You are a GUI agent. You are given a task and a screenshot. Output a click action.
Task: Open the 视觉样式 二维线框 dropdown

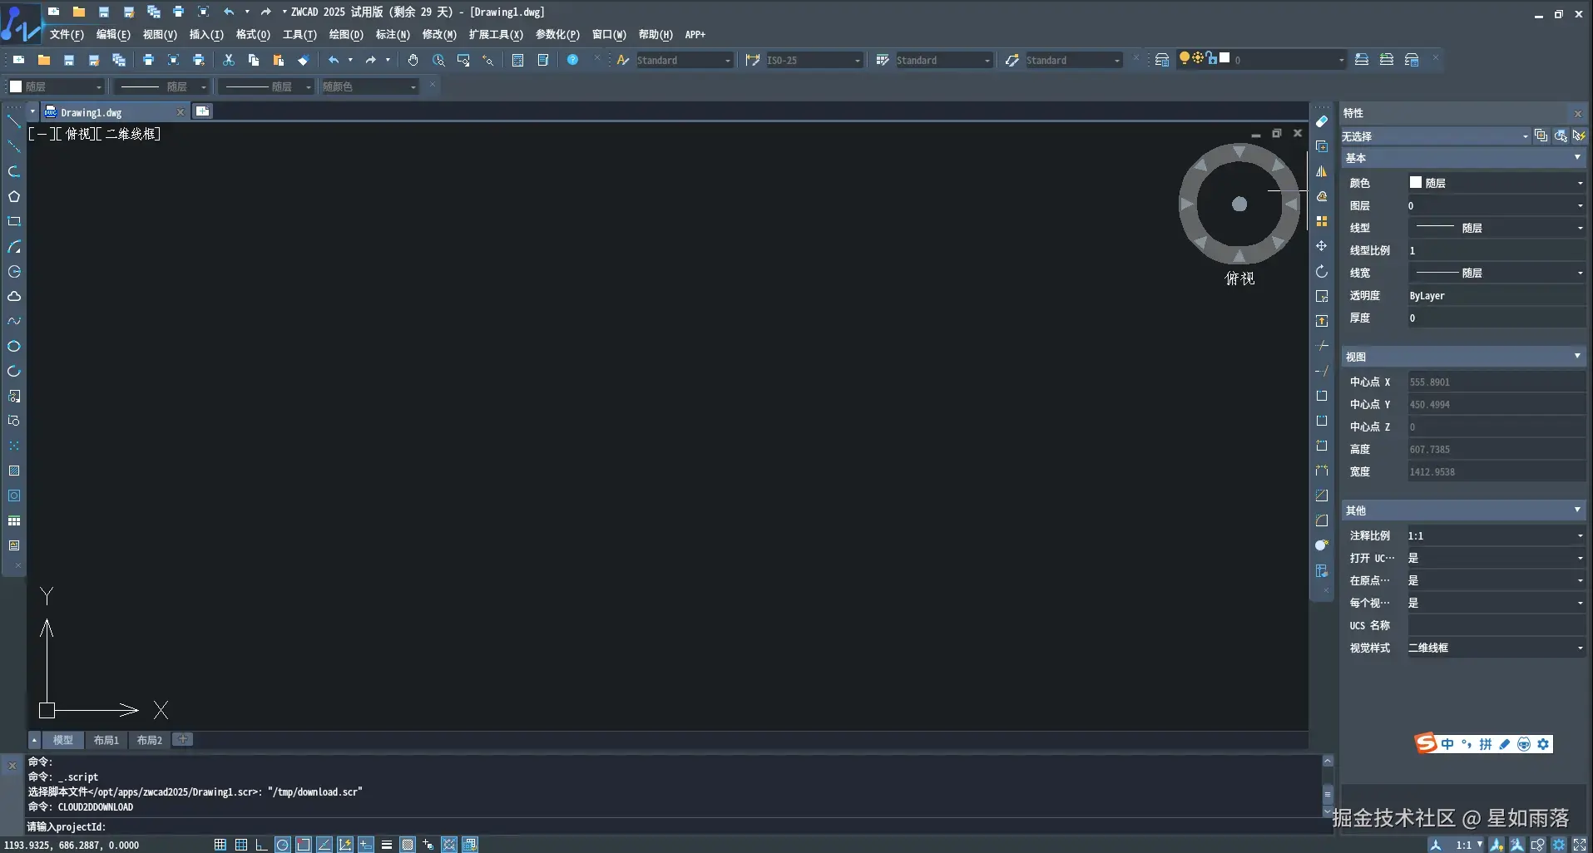(x=1496, y=648)
